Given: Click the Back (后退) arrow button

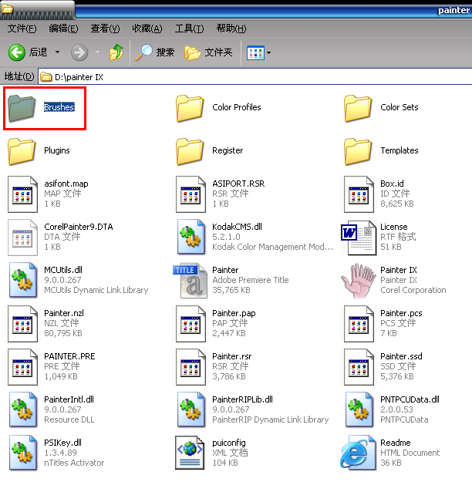Looking at the screenshot, I should tap(17, 52).
